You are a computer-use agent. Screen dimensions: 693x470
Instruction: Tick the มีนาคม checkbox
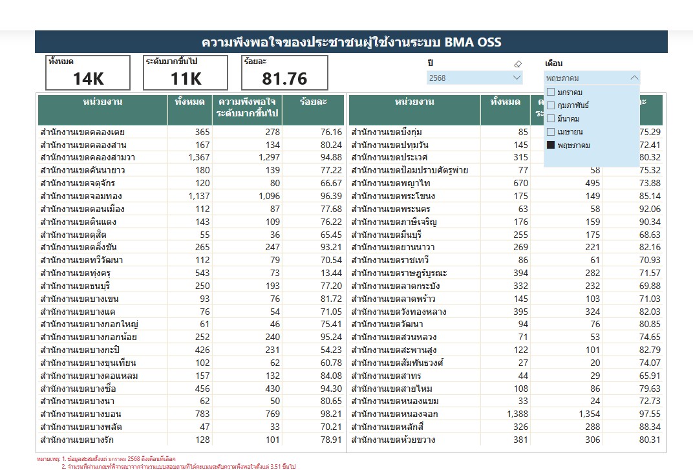click(551, 118)
